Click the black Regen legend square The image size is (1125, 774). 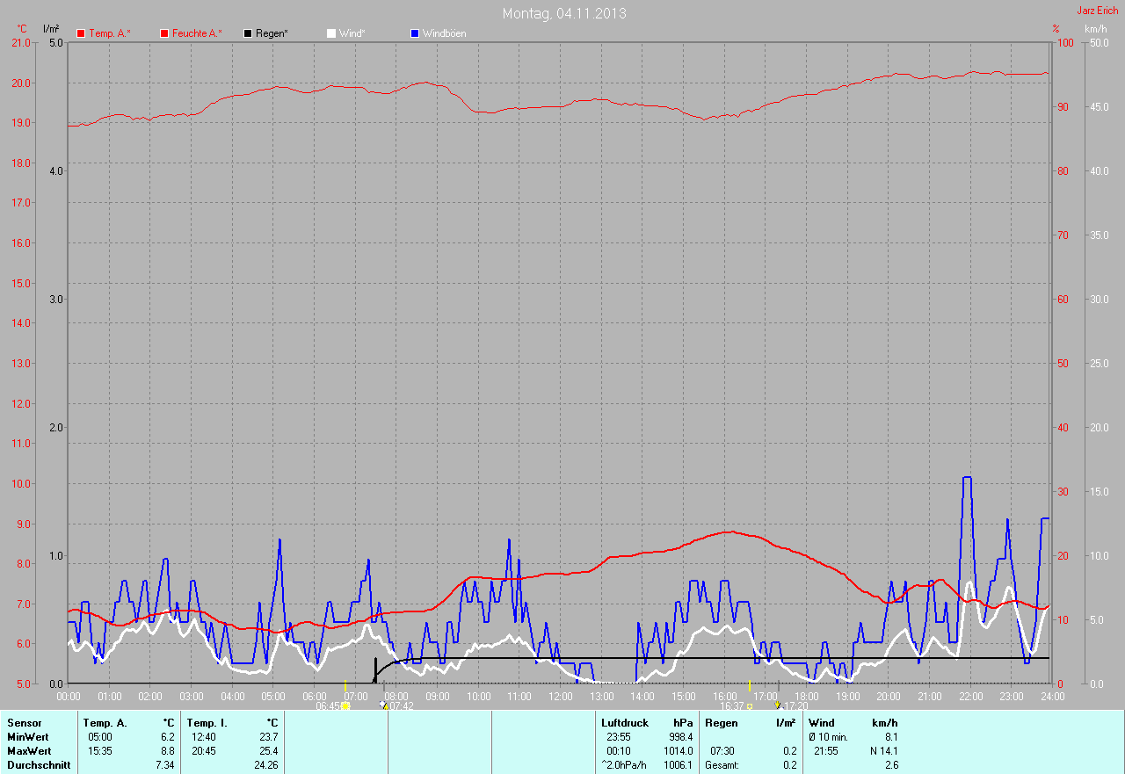248,33
